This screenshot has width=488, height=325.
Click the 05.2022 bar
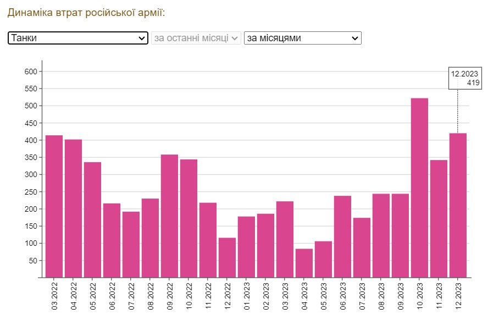pos(92,220)
